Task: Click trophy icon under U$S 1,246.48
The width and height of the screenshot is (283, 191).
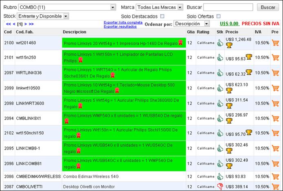Action: pos(229,46)
